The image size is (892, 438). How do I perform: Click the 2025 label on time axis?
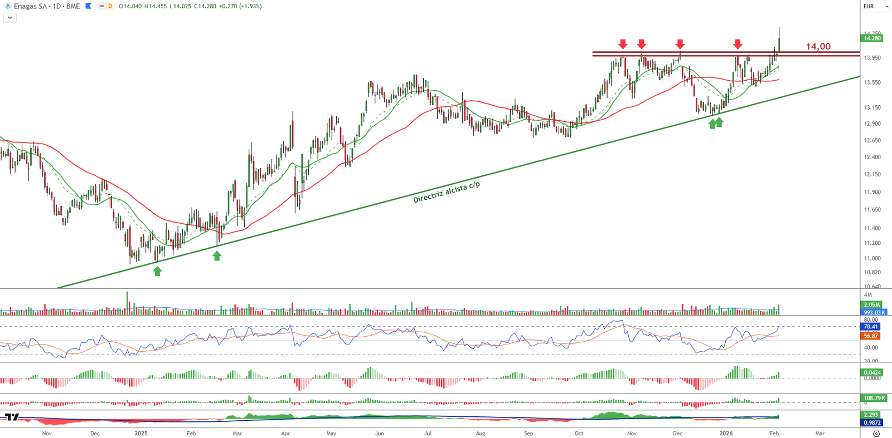141,433
